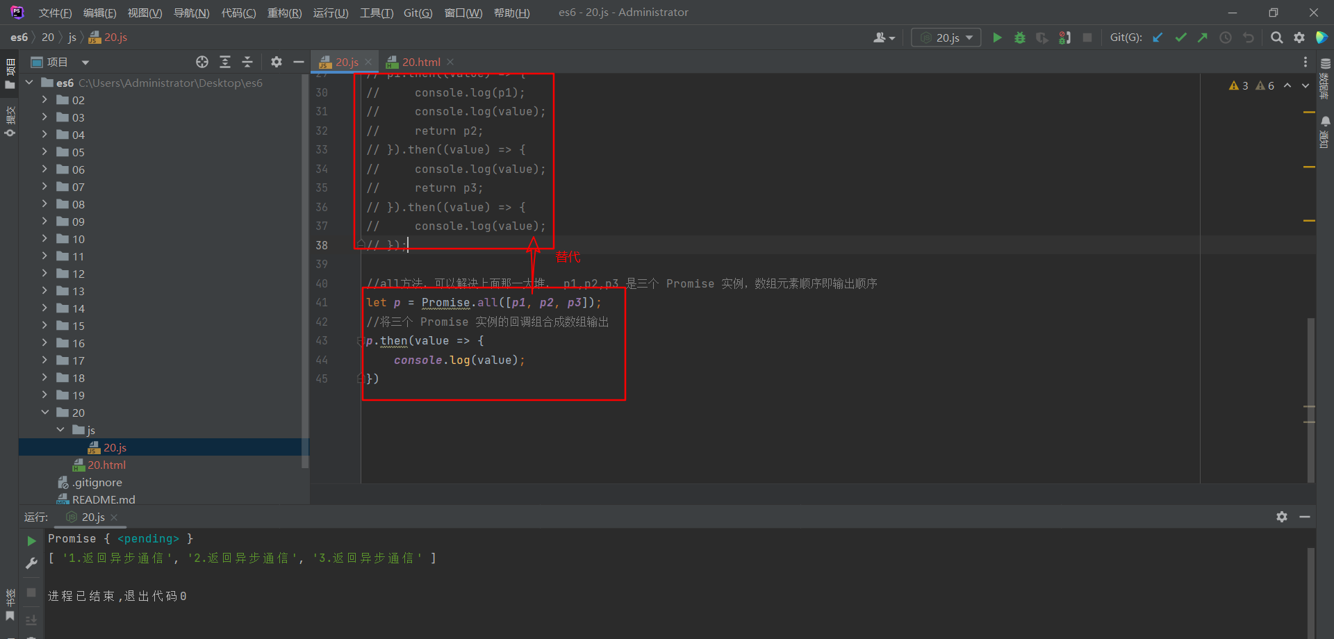Click the es6 breadcrumb
The width and height of the screenshot is (1334, 639).
pyautogui.click(x=19, y=38)
